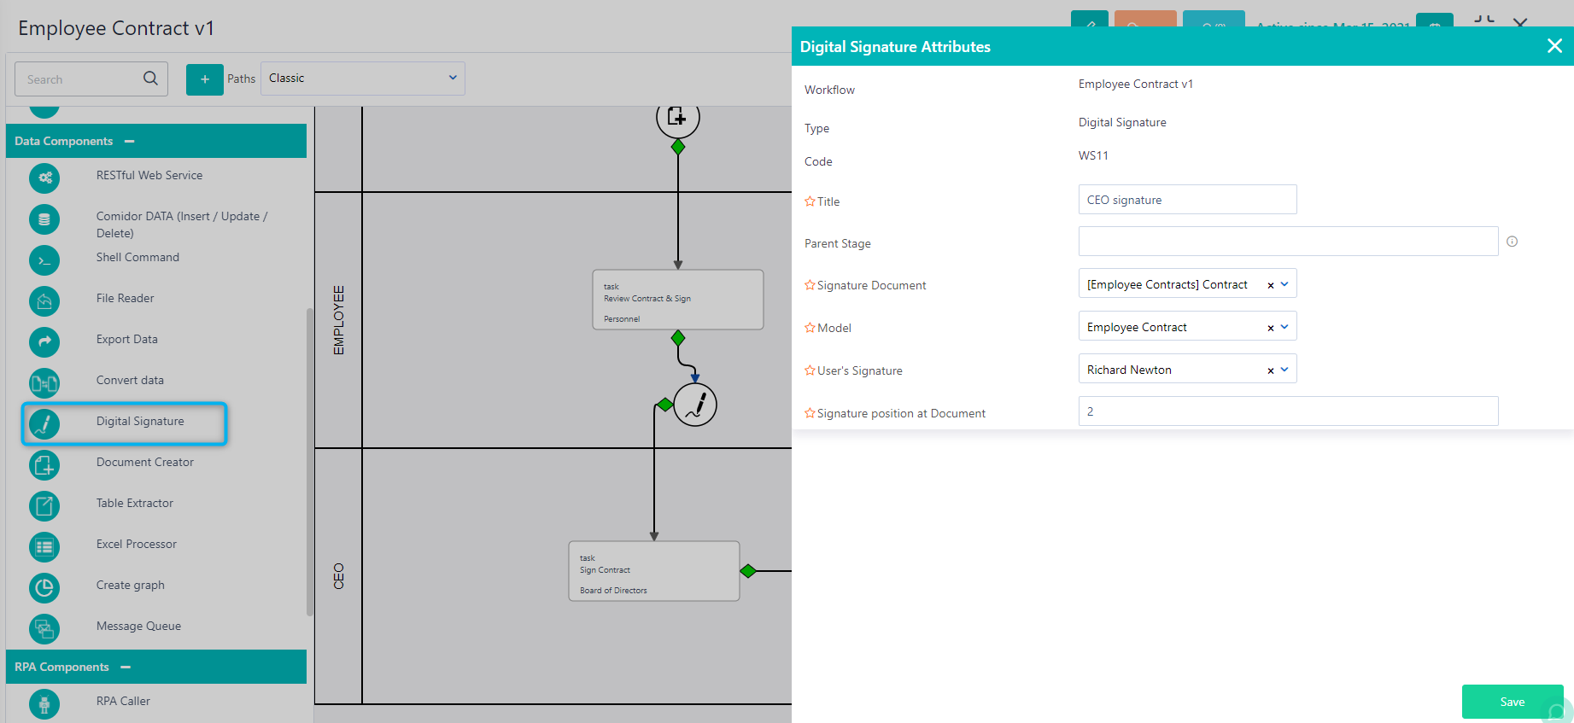Expand the Signature Document dropdown
The height and width of the screenshot is (723, 1574).
pos(1284,284)
